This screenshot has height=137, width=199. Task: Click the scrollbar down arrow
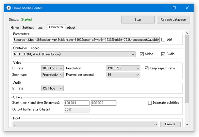(187, 125)
